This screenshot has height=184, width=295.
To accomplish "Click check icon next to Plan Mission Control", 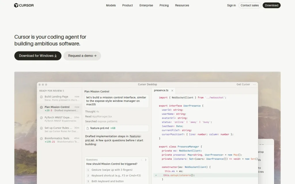I will [41, 108].
